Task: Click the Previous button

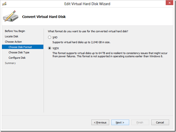Action: (x=100, y=122)
